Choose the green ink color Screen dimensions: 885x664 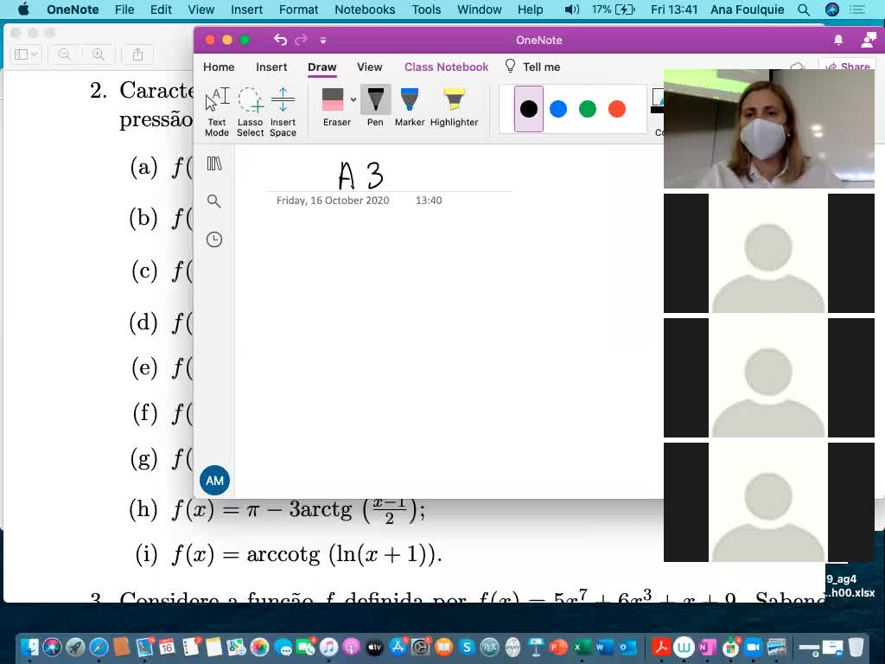588,109
